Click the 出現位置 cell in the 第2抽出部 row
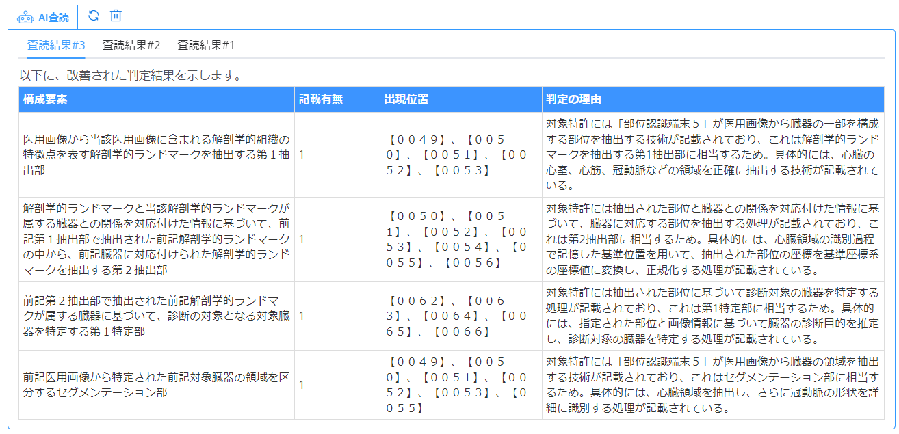 457,239
